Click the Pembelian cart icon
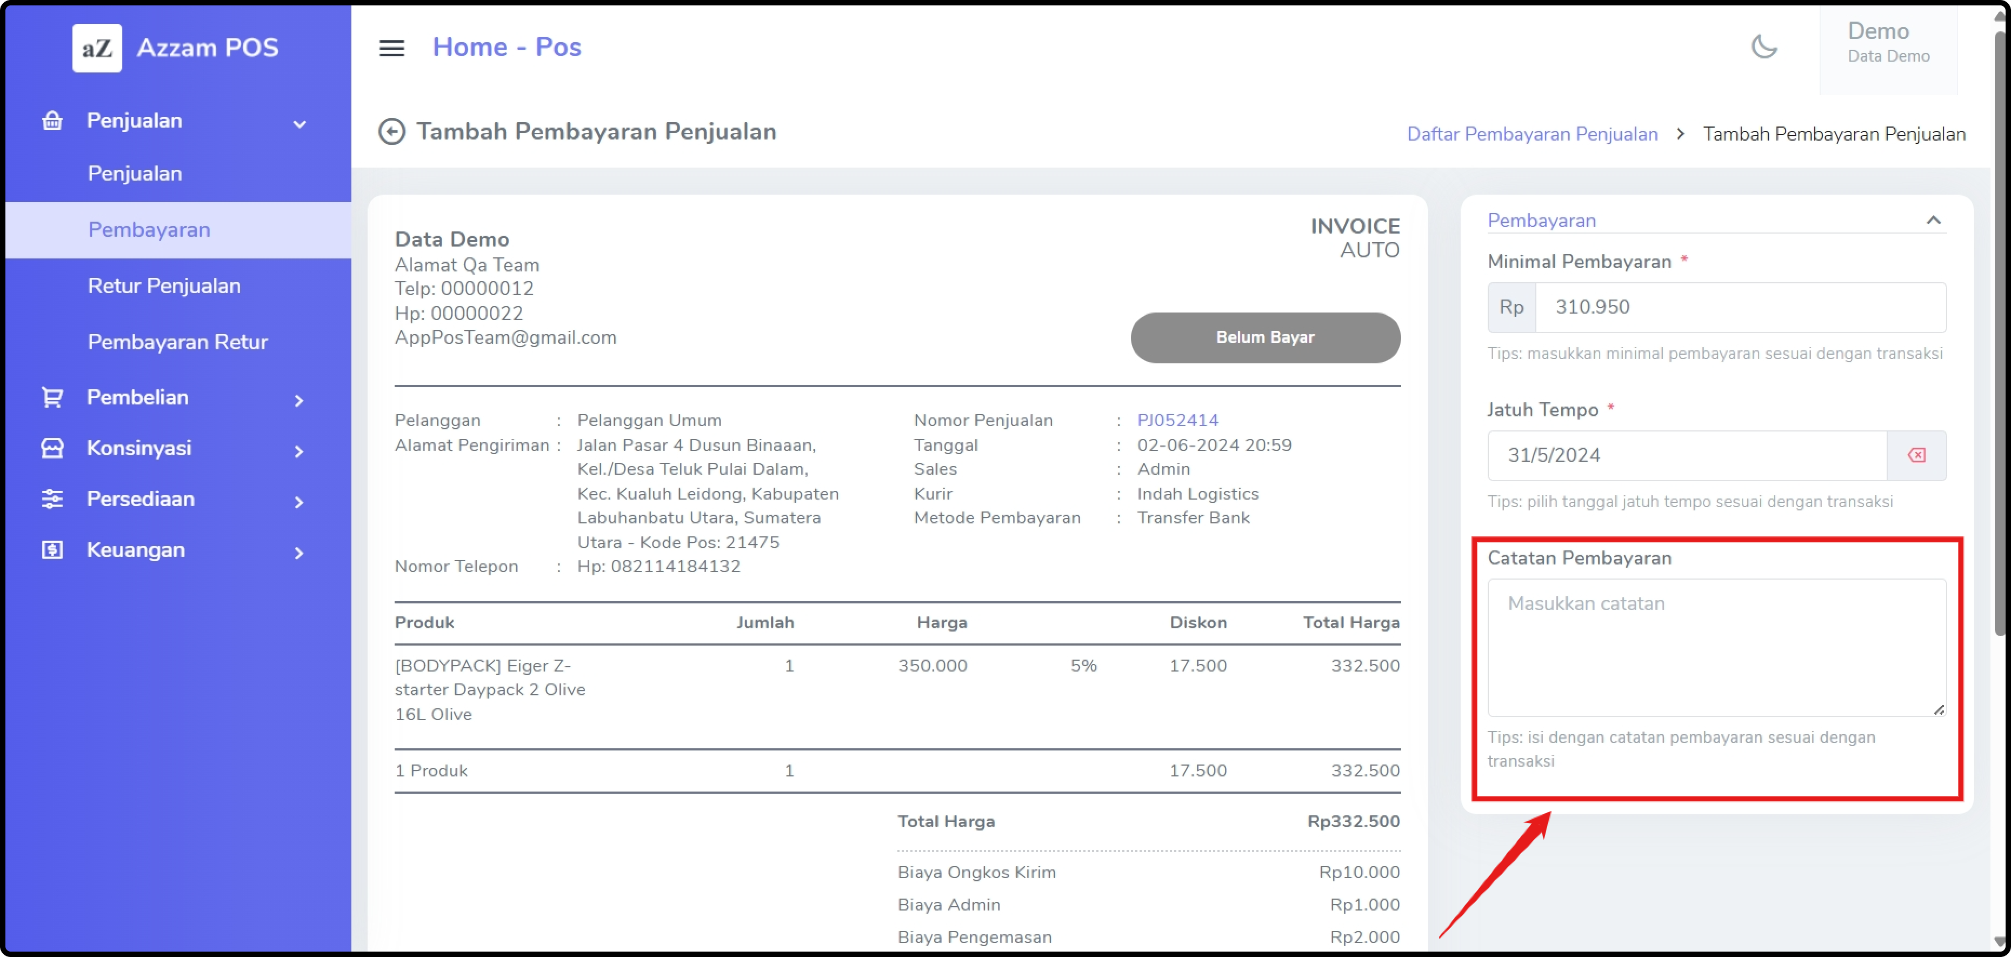This screenshot has width=2011, height=957. [52, 397]
